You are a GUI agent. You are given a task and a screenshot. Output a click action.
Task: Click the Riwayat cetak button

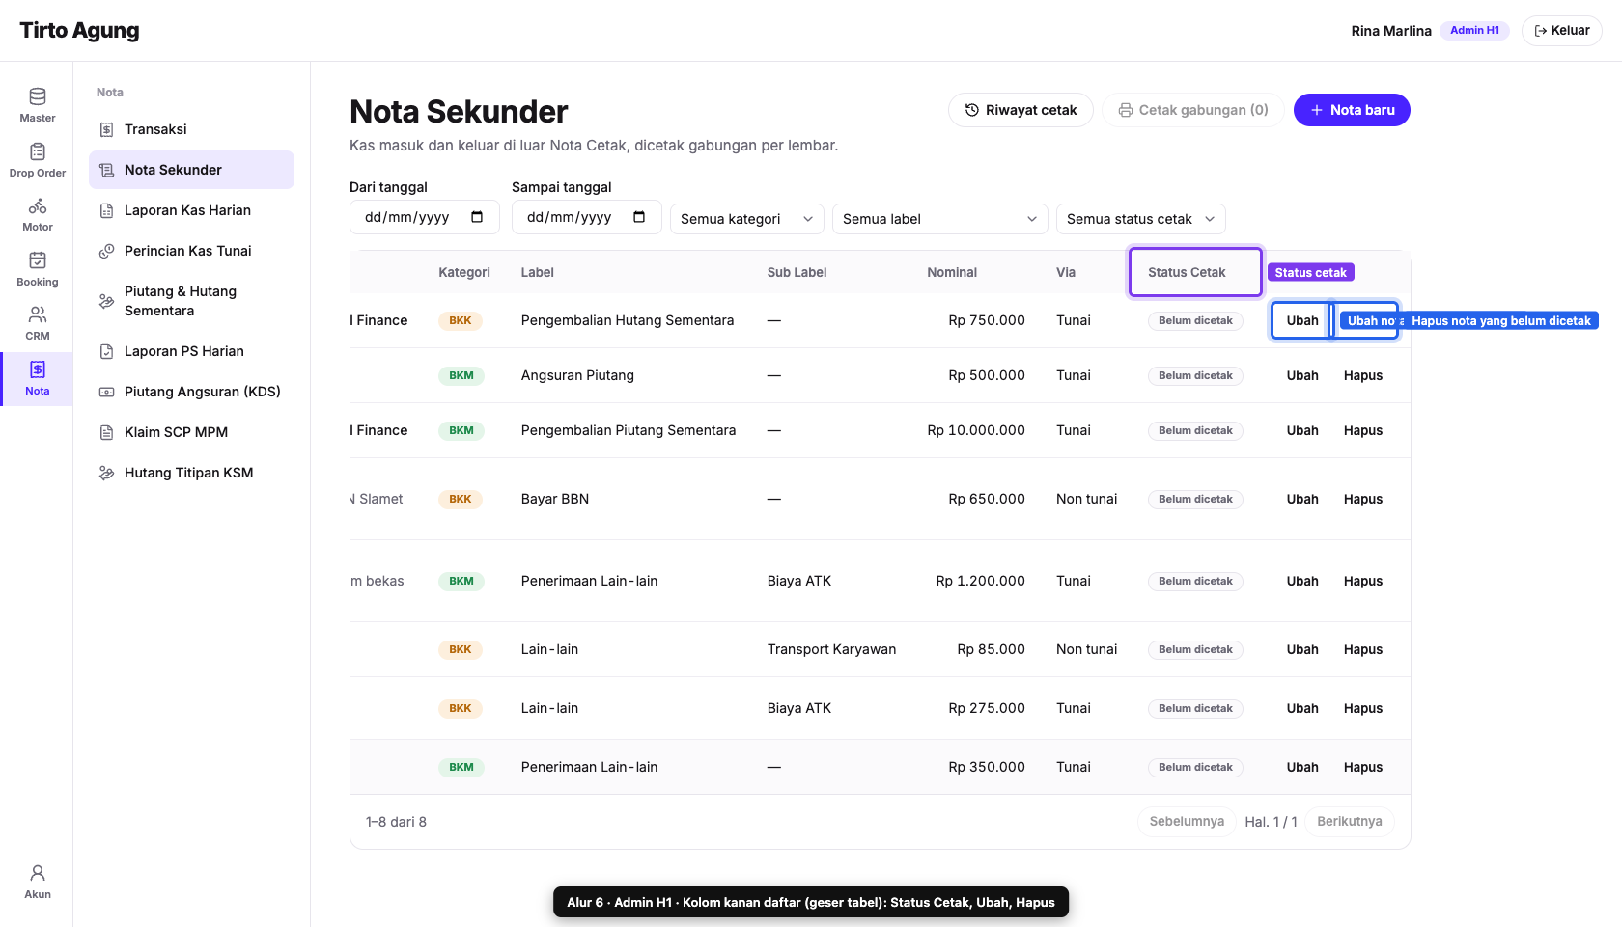(x=1021, y=110)
